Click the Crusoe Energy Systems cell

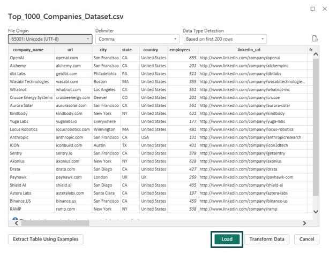tap(32, 97)
